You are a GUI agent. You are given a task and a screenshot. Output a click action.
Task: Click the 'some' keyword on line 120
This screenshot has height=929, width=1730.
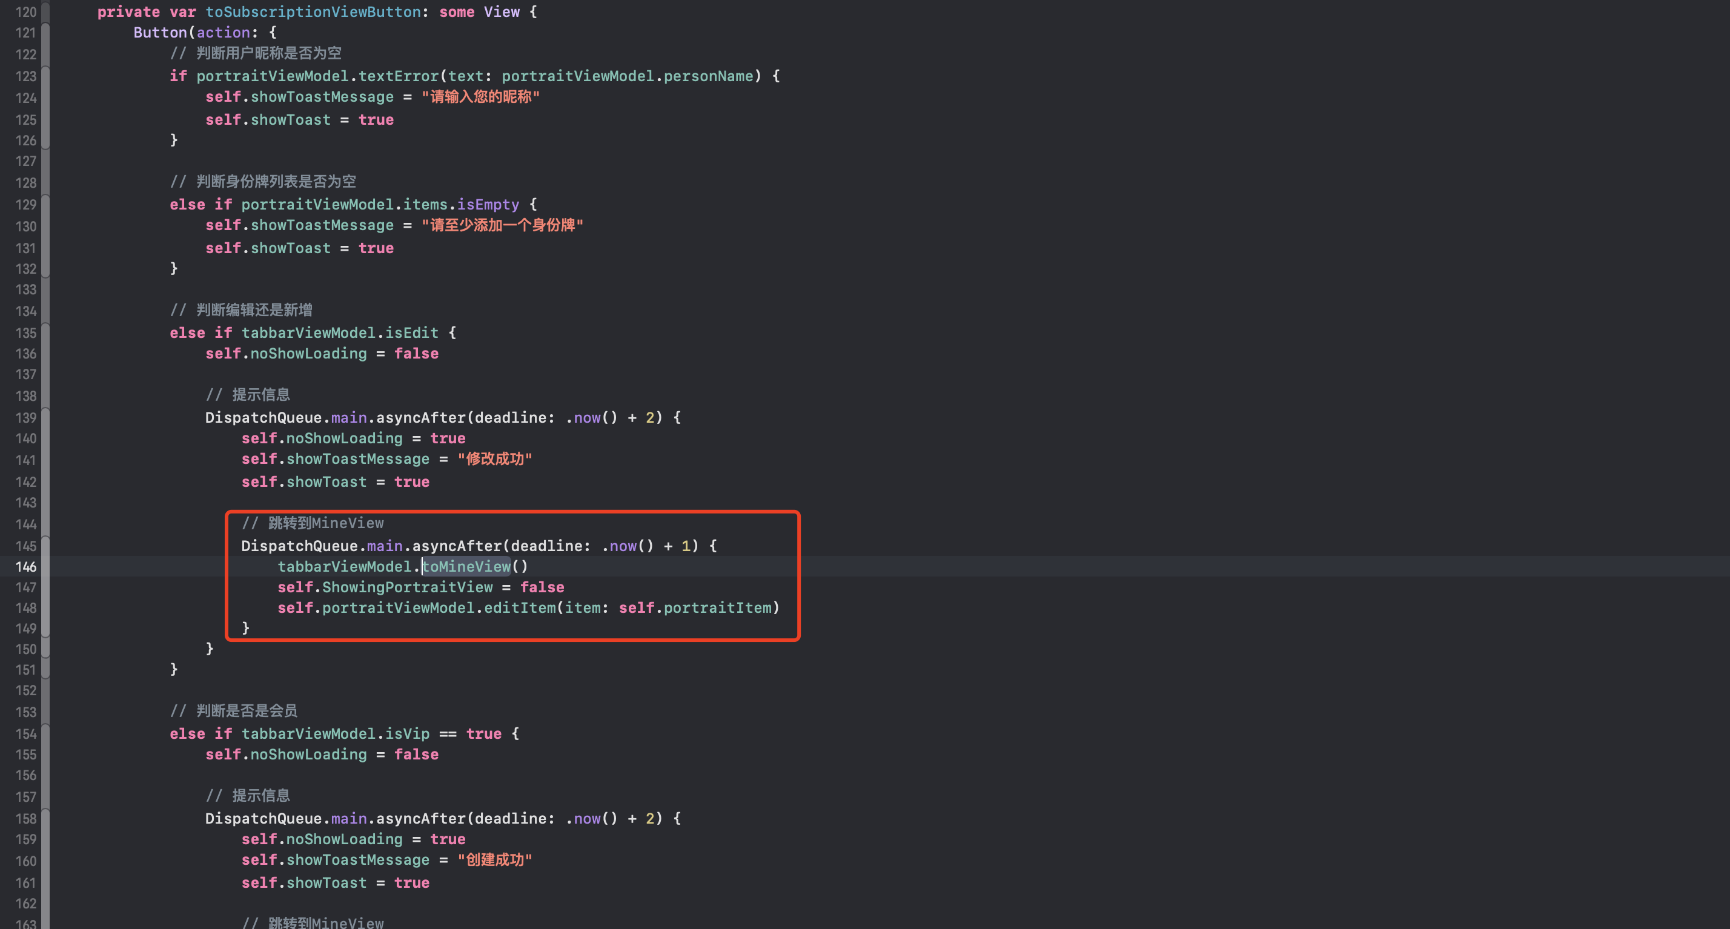click(457, 12)
